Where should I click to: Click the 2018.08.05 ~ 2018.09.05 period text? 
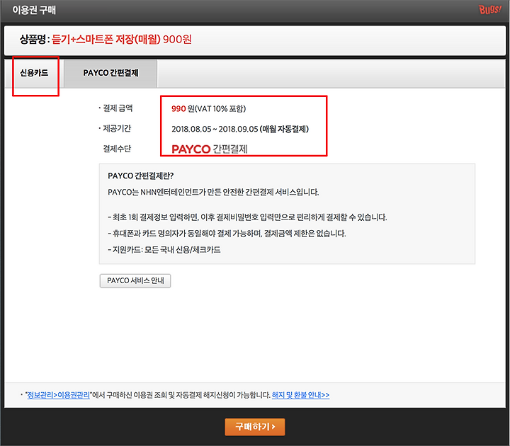215,129
